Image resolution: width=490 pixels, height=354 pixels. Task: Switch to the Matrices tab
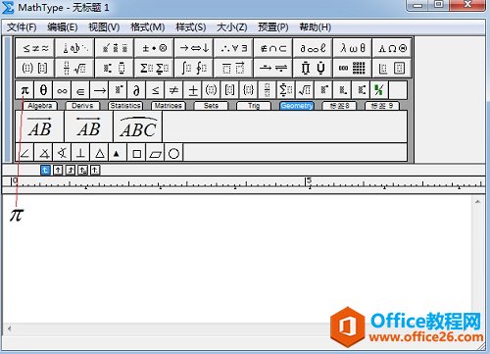(x=168, y=106)
